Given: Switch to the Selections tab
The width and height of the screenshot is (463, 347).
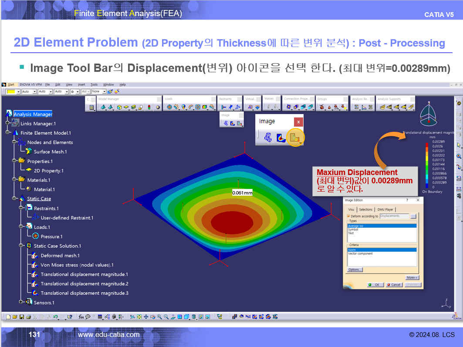Looking at the screenshot, I should [365, 209].
